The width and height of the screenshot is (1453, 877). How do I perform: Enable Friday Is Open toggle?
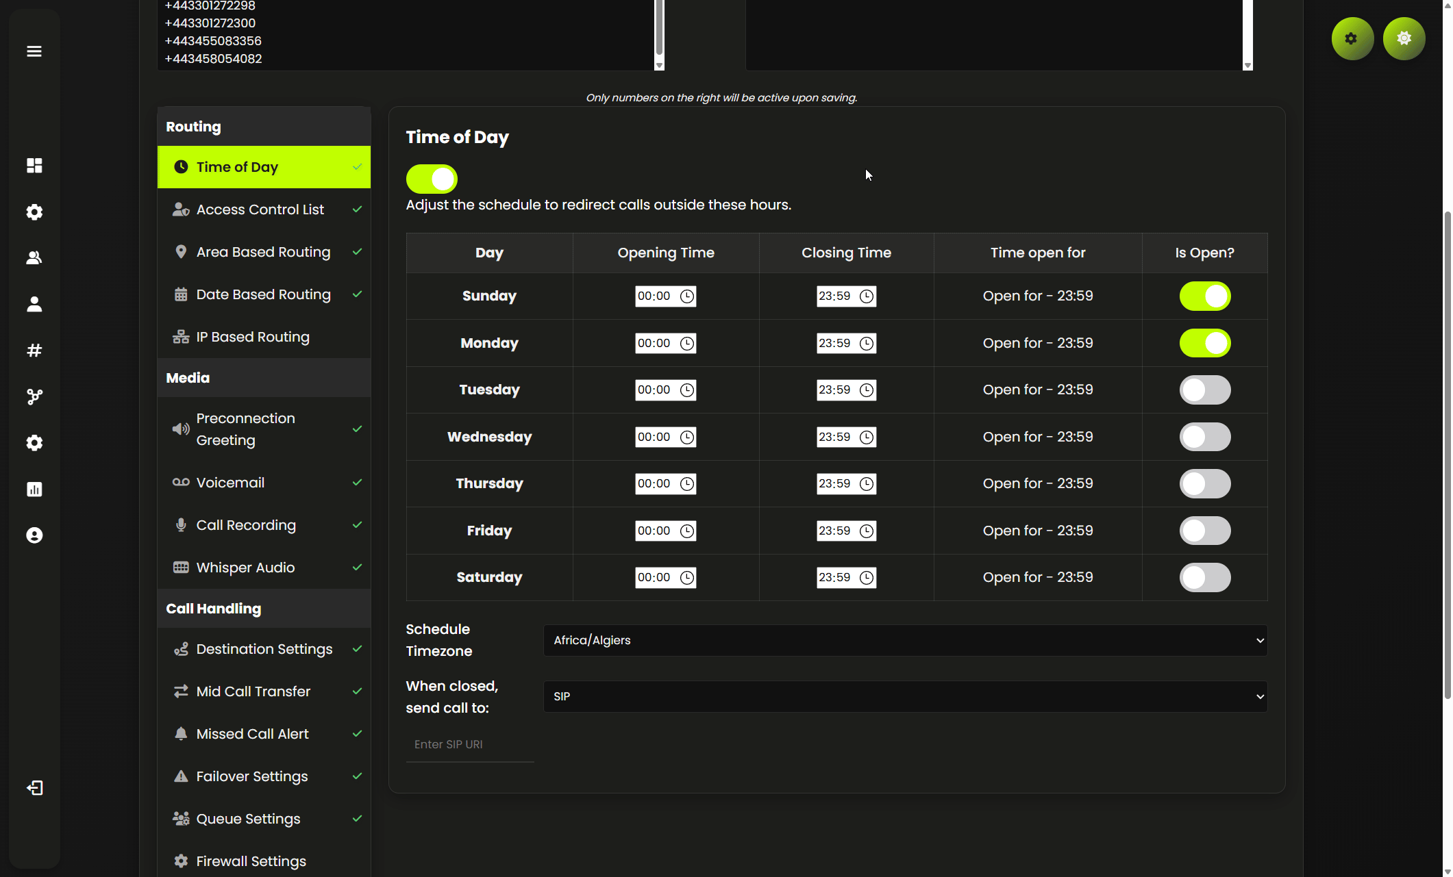pos(1204,531)
